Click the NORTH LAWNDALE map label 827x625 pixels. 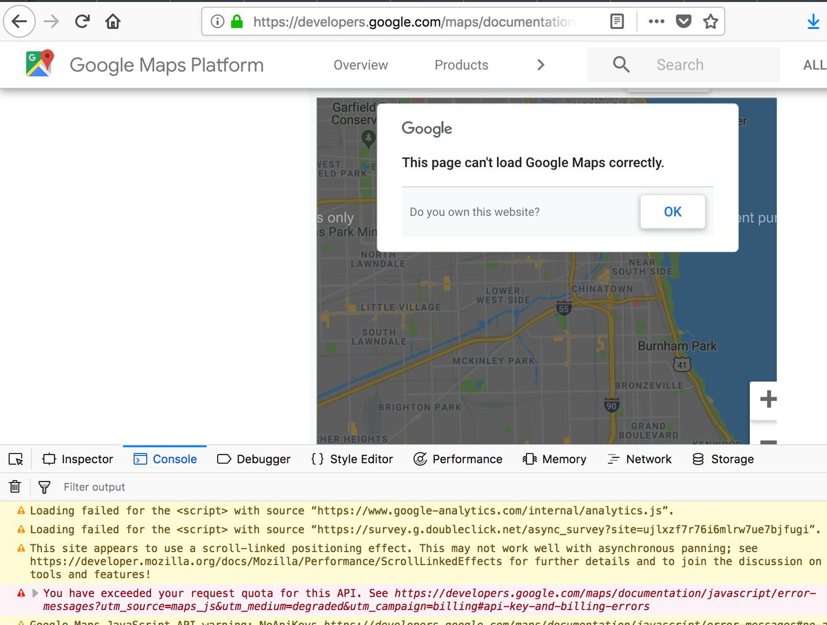(378, 259)
